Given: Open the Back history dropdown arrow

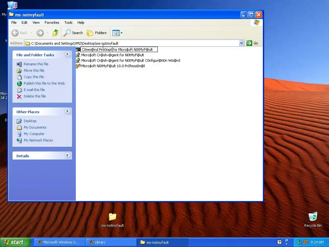Looking at the screenshot, I should pyautogui.click(x=31, y=33).
